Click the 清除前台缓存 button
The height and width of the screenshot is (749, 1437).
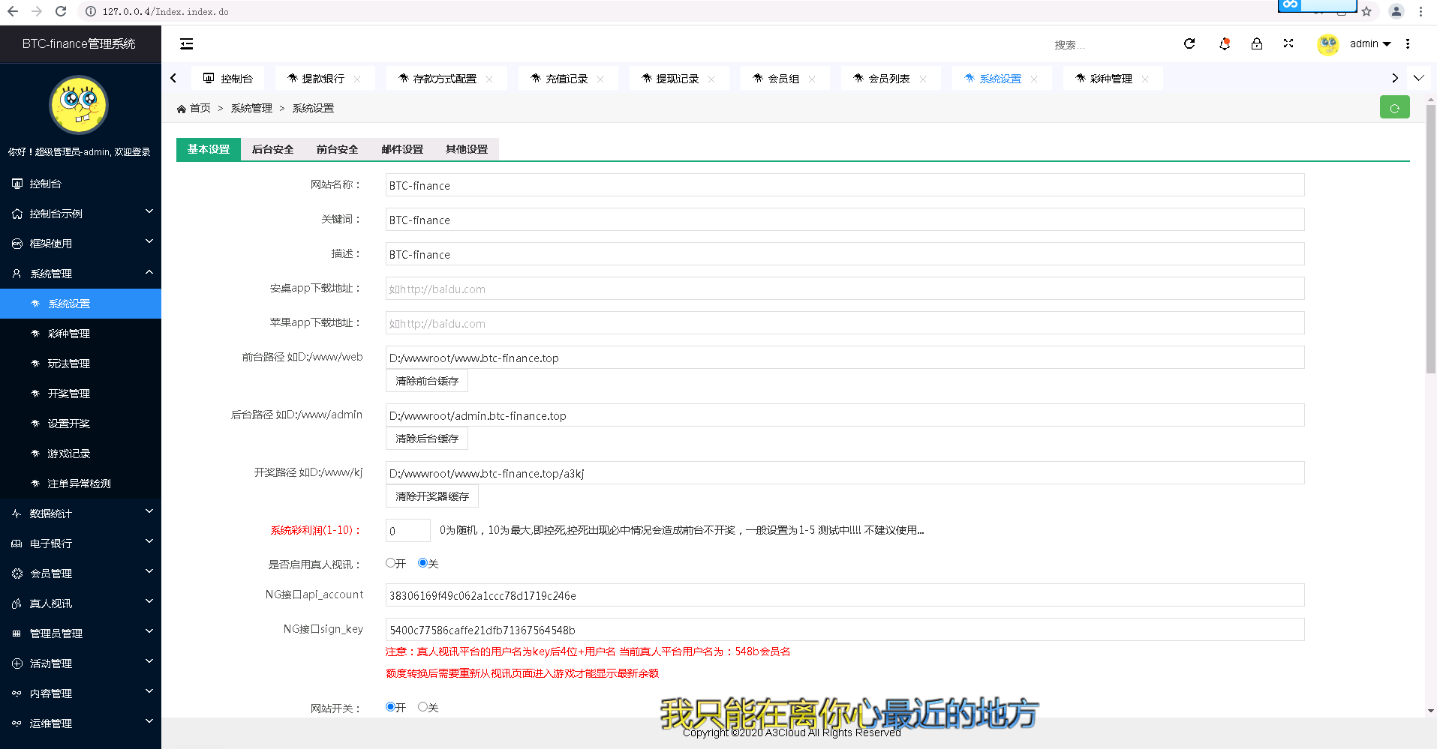click(426, 381)
